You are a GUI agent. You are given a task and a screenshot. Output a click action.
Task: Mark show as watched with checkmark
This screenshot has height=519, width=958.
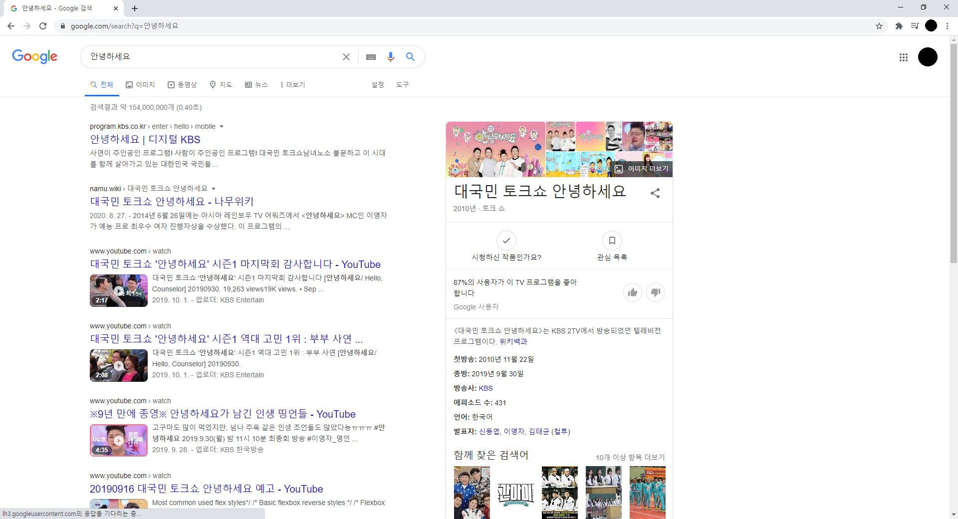point(506,241)
